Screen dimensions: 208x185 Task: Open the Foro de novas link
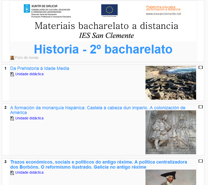[x=27, y=58]
